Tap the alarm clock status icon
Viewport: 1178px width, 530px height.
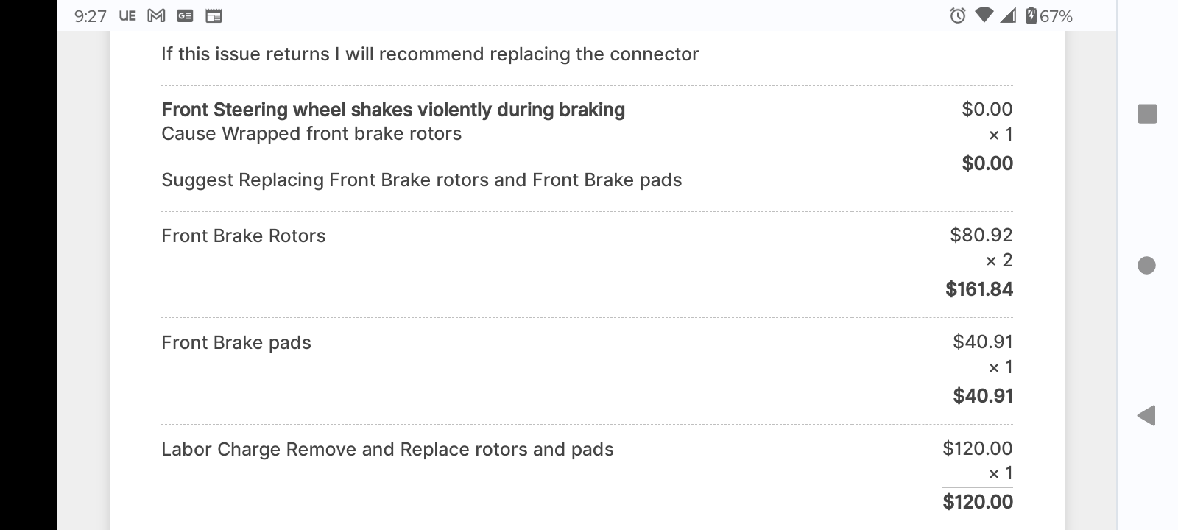[x=957, y=15]
